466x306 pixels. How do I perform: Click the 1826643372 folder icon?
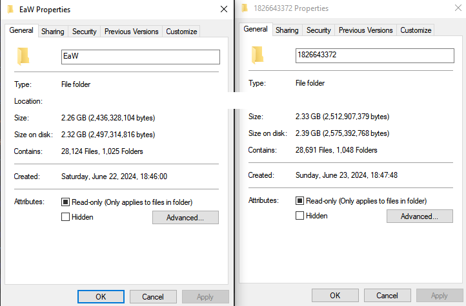[x=258, y=55]
